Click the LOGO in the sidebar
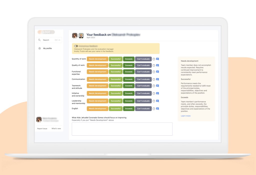The width and height of the screenshot is (256, 175). pyautogui.click(x=46, y=32)
